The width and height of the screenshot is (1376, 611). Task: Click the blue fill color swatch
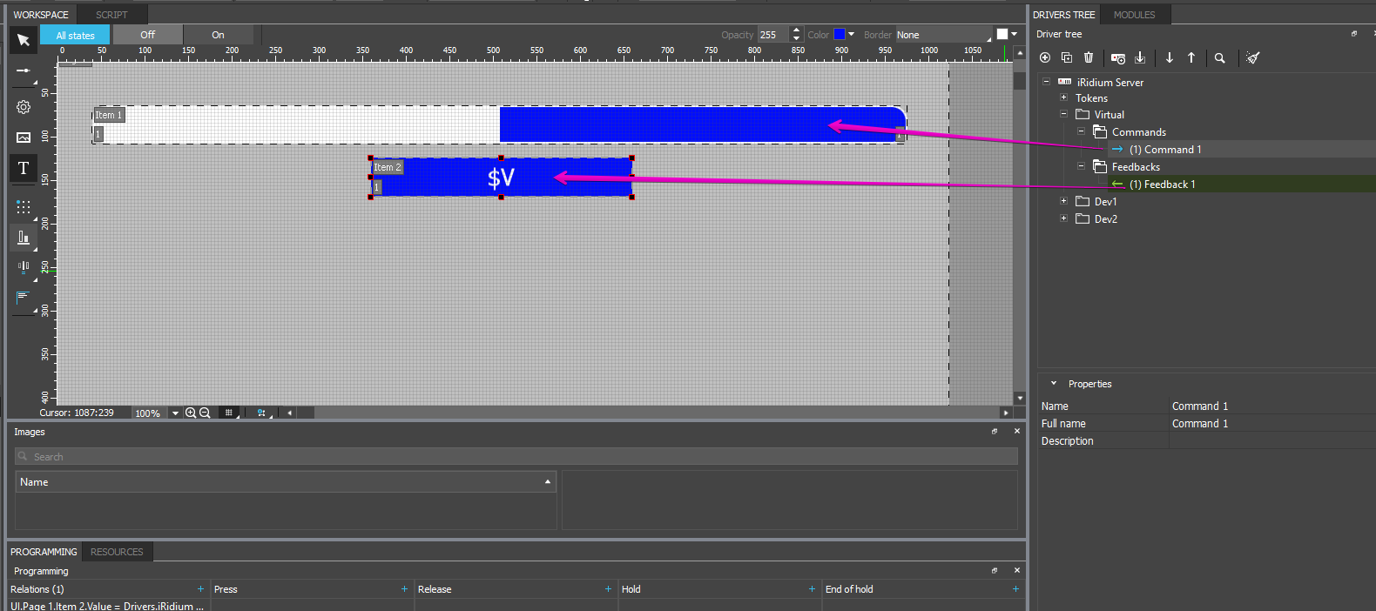(840, 35)
